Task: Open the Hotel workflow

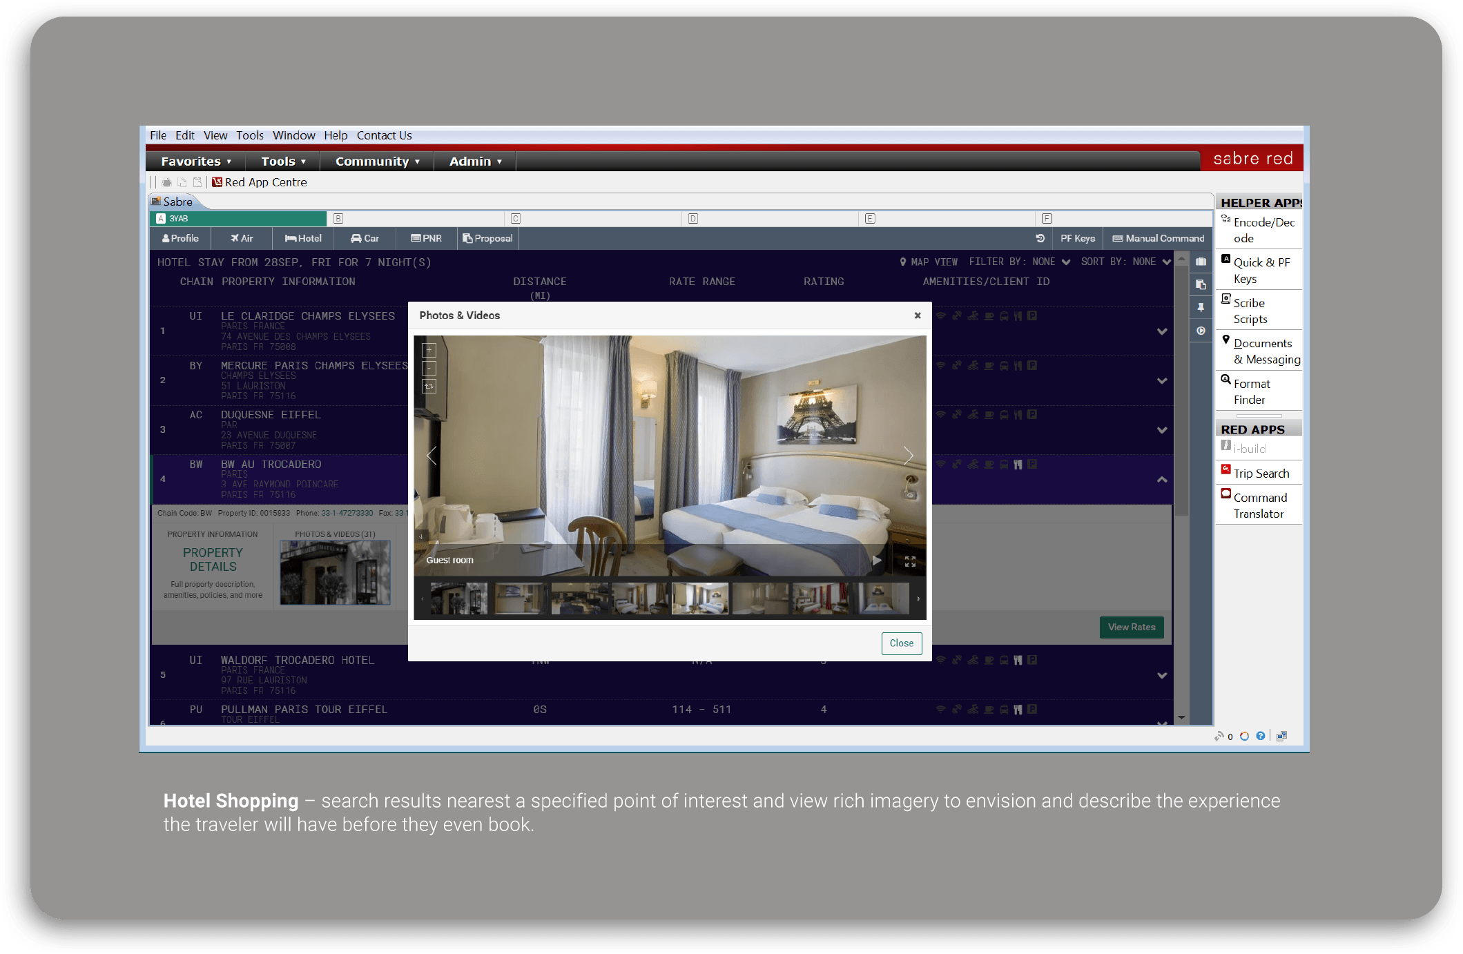Action: coord(303,238)
